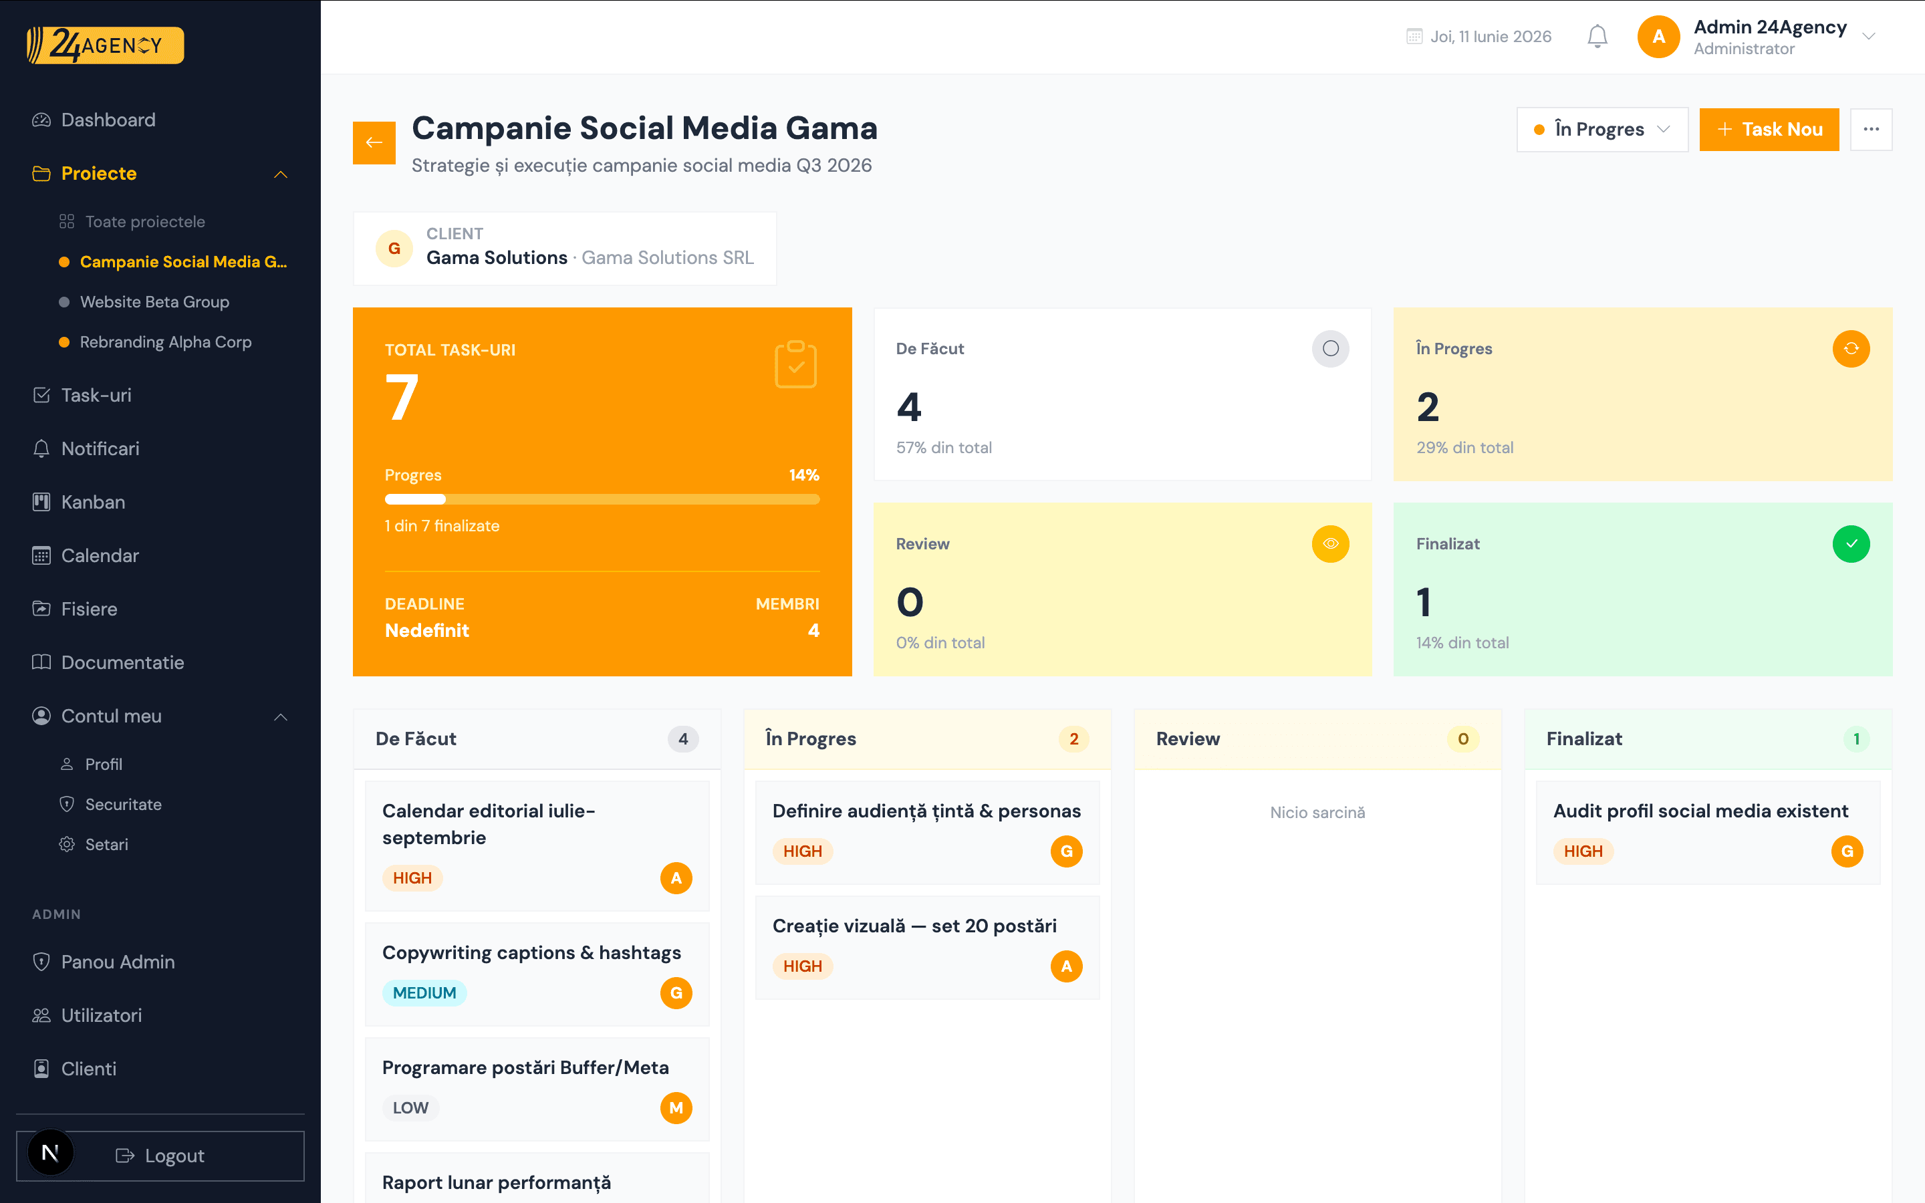The image size is (1925, 1203).
Task: Click the 'Nicio sarcină' placeholder text
Action: point(1317,812)
